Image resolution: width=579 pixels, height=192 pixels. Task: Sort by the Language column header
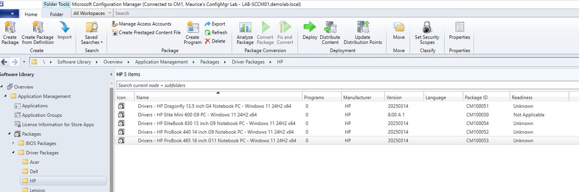(443, 97)
